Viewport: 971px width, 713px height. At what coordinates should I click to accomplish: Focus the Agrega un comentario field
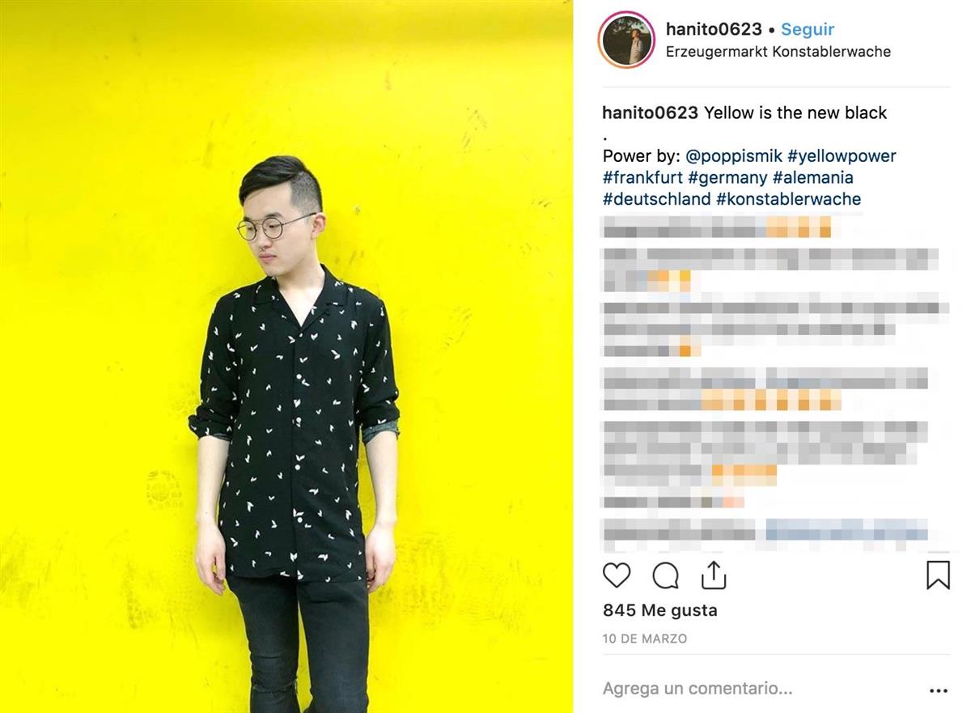tap(761, 689)
